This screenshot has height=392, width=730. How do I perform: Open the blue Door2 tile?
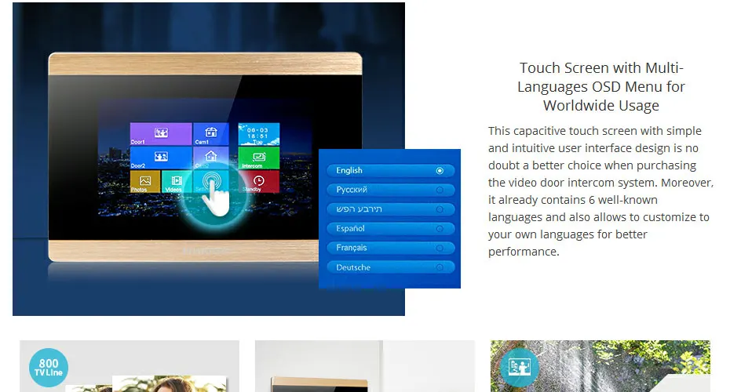(x=161, y=158)
